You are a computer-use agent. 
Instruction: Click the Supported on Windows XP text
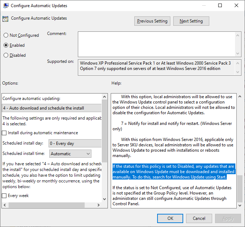click(155, 63)
